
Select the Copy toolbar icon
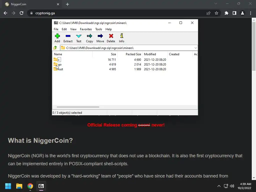(89, 38)
